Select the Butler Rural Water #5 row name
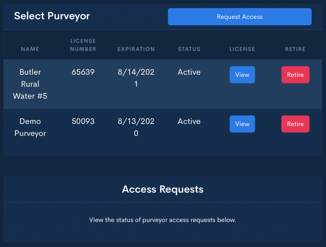Viewport: 326px width, 247px height. (x=30, y=84)
